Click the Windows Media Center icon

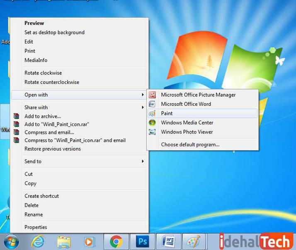(x=152, y=123)
